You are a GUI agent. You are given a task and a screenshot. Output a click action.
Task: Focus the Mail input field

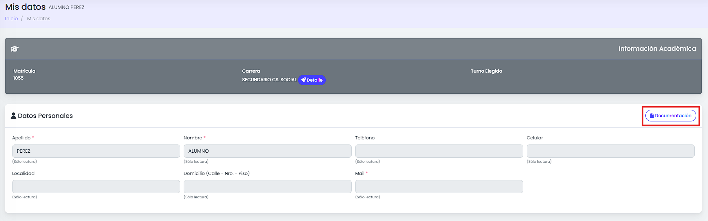click(439, 187)
